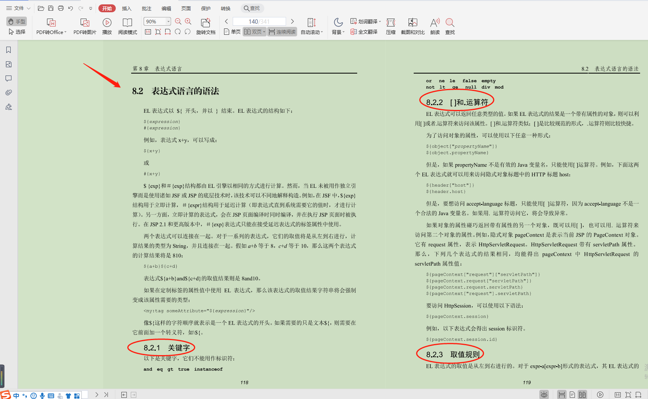Open the signature panel in sidebar

[x=9, y=107]
